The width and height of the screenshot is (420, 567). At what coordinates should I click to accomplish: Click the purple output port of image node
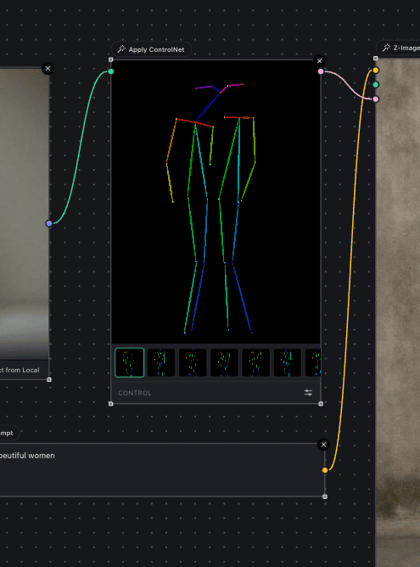click(x=49, y=224)
